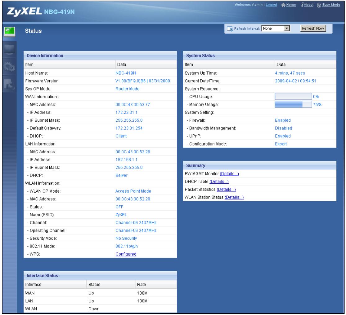The image size is (346, 315).
Task: Open WLAN Station Status Details link
Action: coord(234,198)
